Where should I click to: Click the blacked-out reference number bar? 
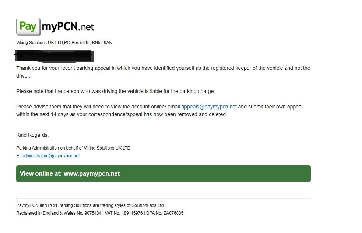coord(54,56)
